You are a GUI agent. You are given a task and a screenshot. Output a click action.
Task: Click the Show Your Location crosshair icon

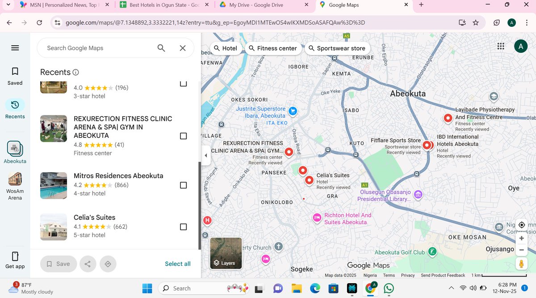pyautogui.click(x=521, y=225)
